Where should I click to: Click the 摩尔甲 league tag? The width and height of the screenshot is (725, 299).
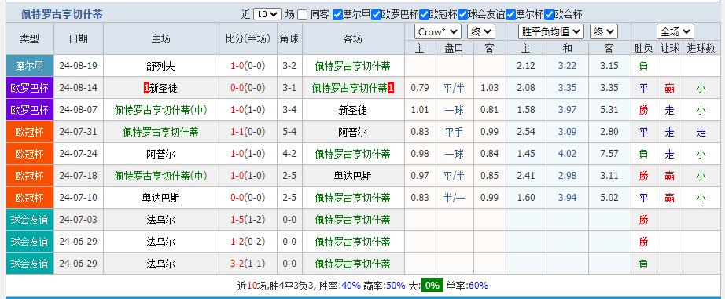pos(30,66)
